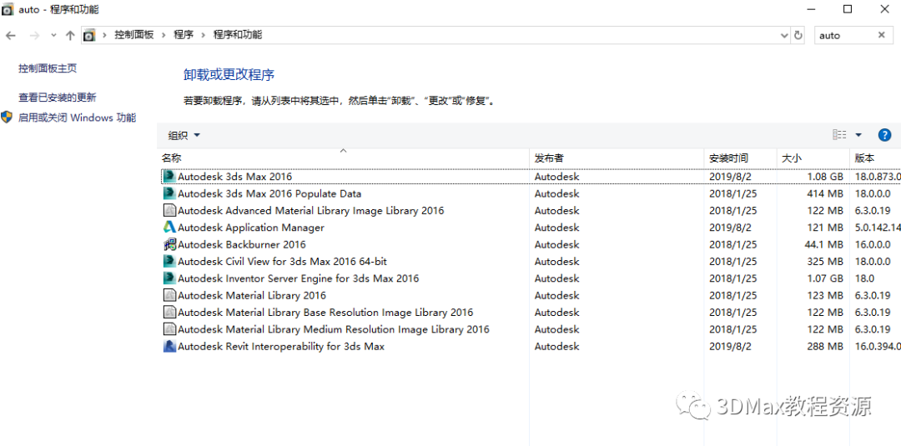901x446 pixels.
Task: Open the 组织 dropdown menu
Action: click(x=184, y=135)
